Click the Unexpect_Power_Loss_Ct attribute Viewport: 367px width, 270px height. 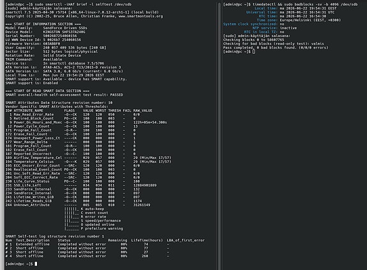[37, 138]
